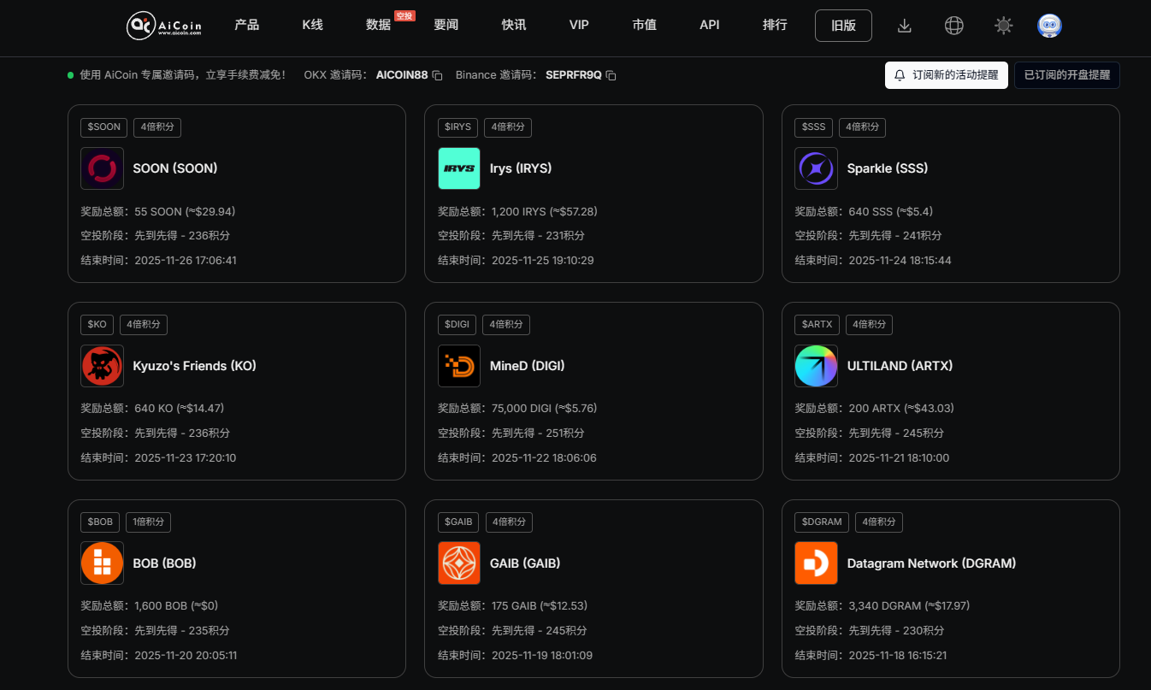
Task: Select the BOB project logo
Action: [x=102, y=563]
